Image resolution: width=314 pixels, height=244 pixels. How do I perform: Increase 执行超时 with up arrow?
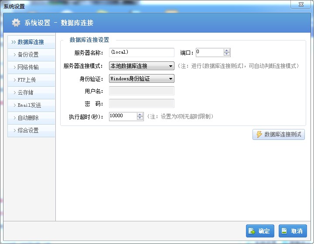pos(140,115)
